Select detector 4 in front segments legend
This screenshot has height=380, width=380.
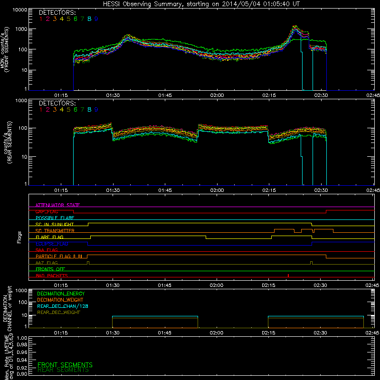click(x=62, y=19)
